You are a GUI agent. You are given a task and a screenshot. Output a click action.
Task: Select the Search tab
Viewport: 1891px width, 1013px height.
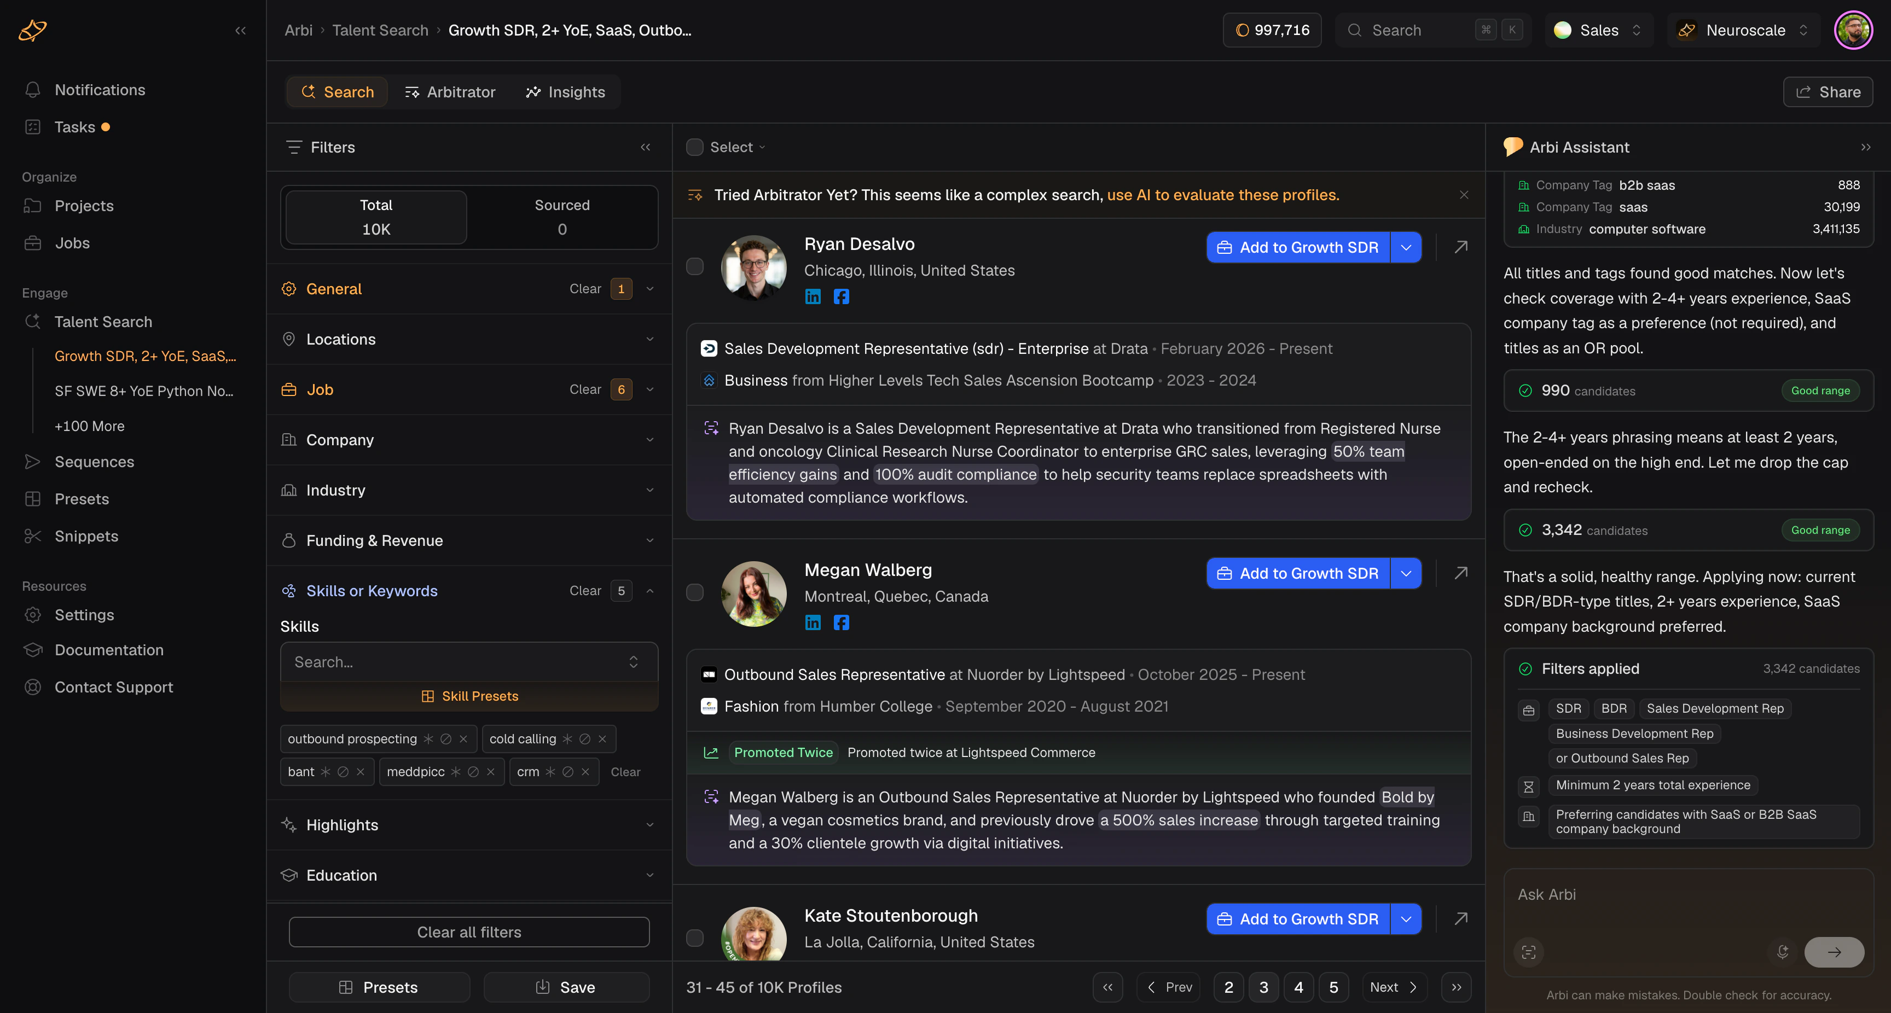coord(337,92)
